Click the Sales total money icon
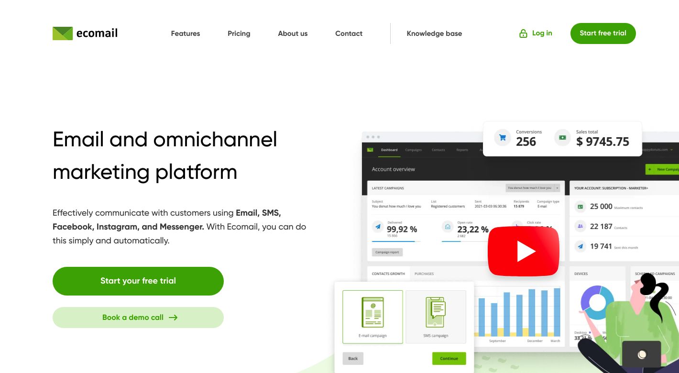679x373 pixels. (x=562, y=138)
